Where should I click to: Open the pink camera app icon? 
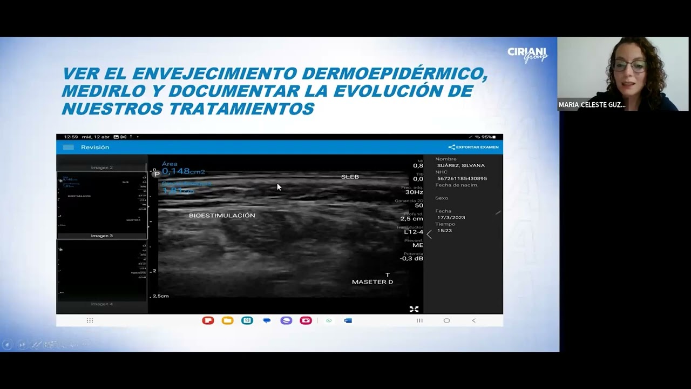[306, 320]
